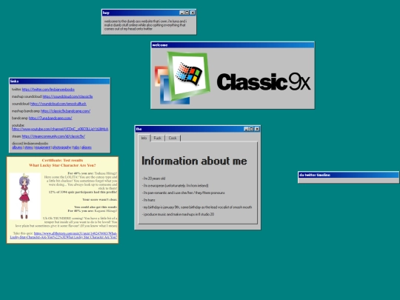
Task: Click the Lucky Star character image
Action: [x=24, y=196]
